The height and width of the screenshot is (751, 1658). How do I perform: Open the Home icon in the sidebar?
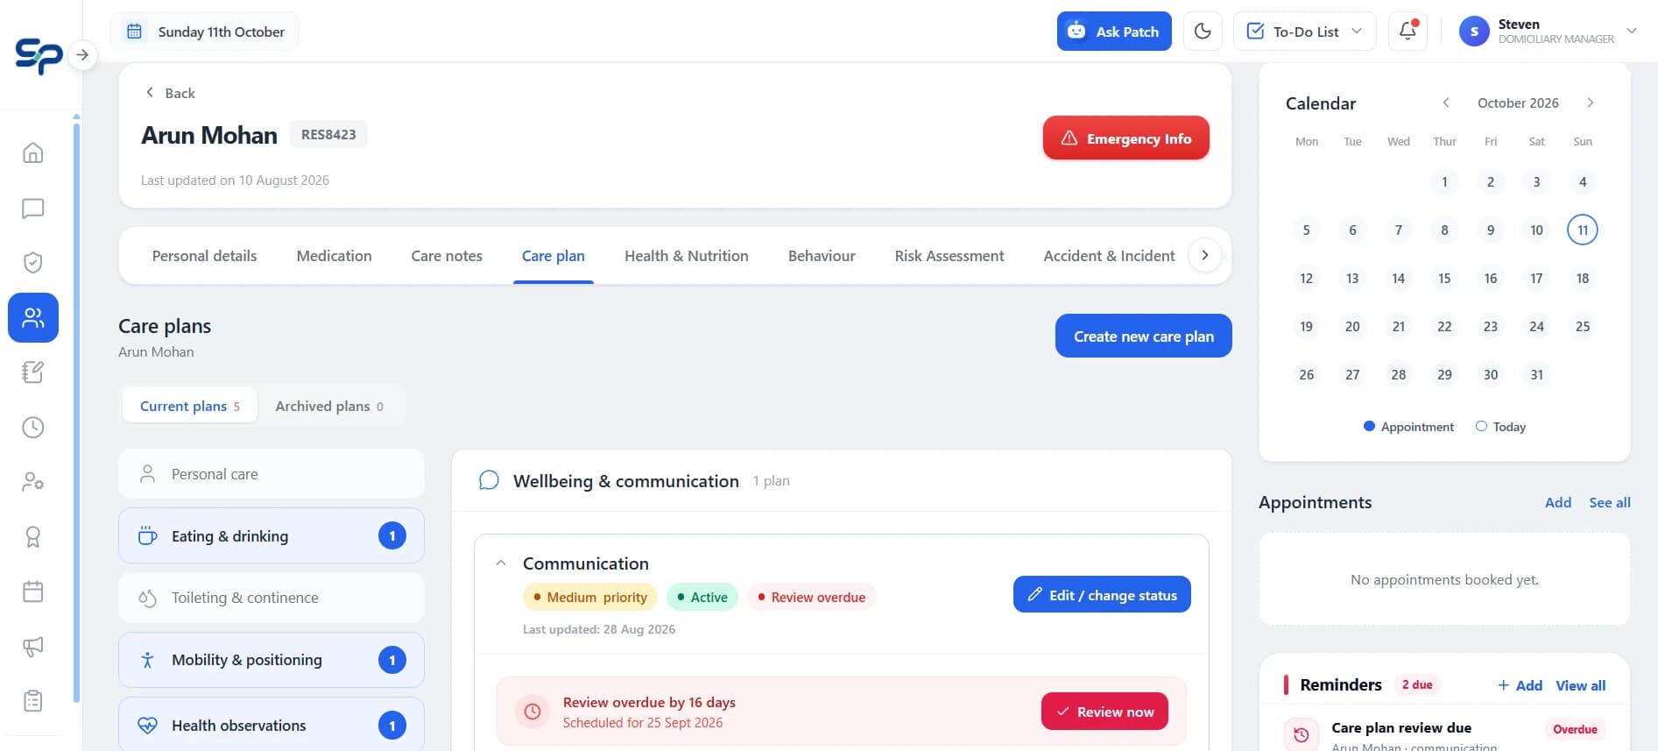tap(32, 153)
